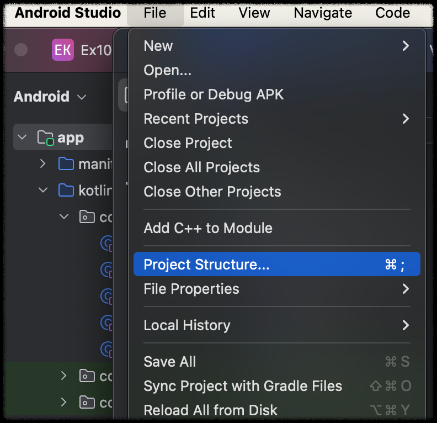This screenshot has width=437, height=423.
Task: Choose Sync Project with Gradle Files
Action: coord(277,385)
